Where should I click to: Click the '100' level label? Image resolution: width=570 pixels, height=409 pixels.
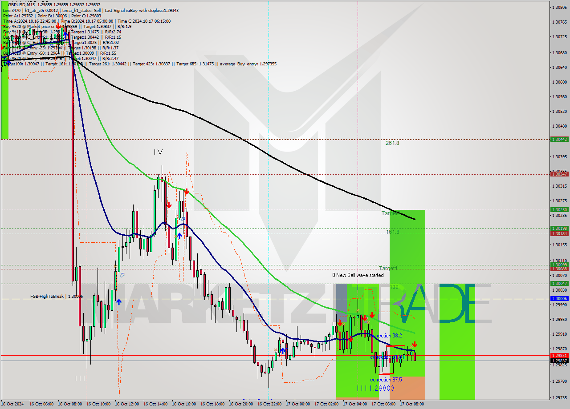coord(394,287)
